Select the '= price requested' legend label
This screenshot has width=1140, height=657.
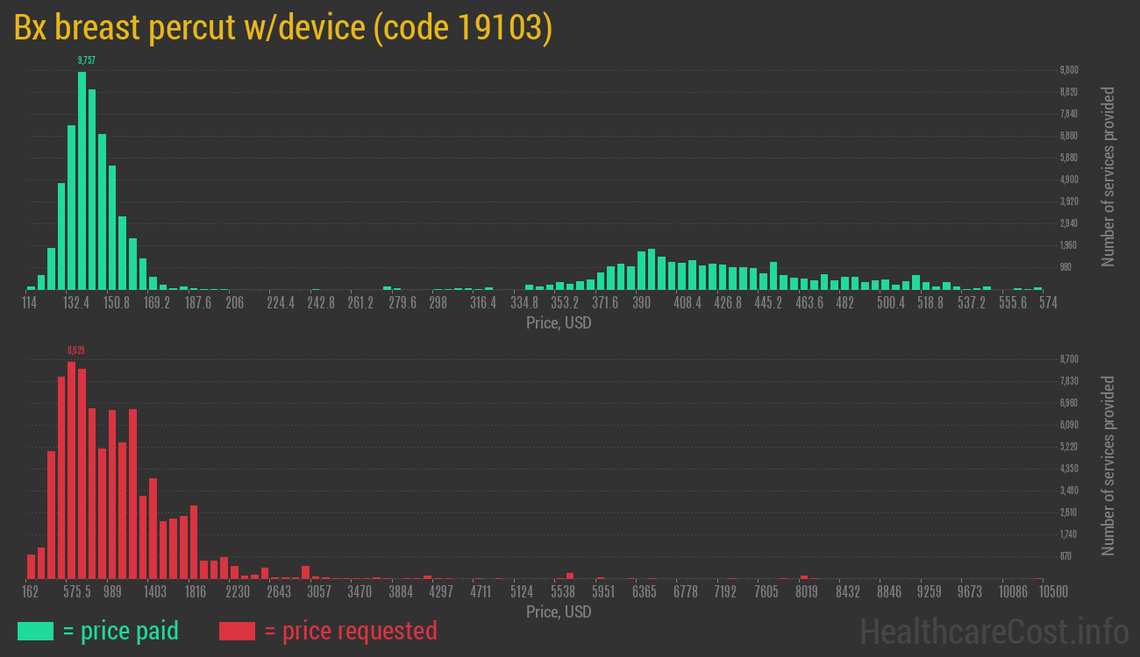pyautogui.click(x=350, y=631)
